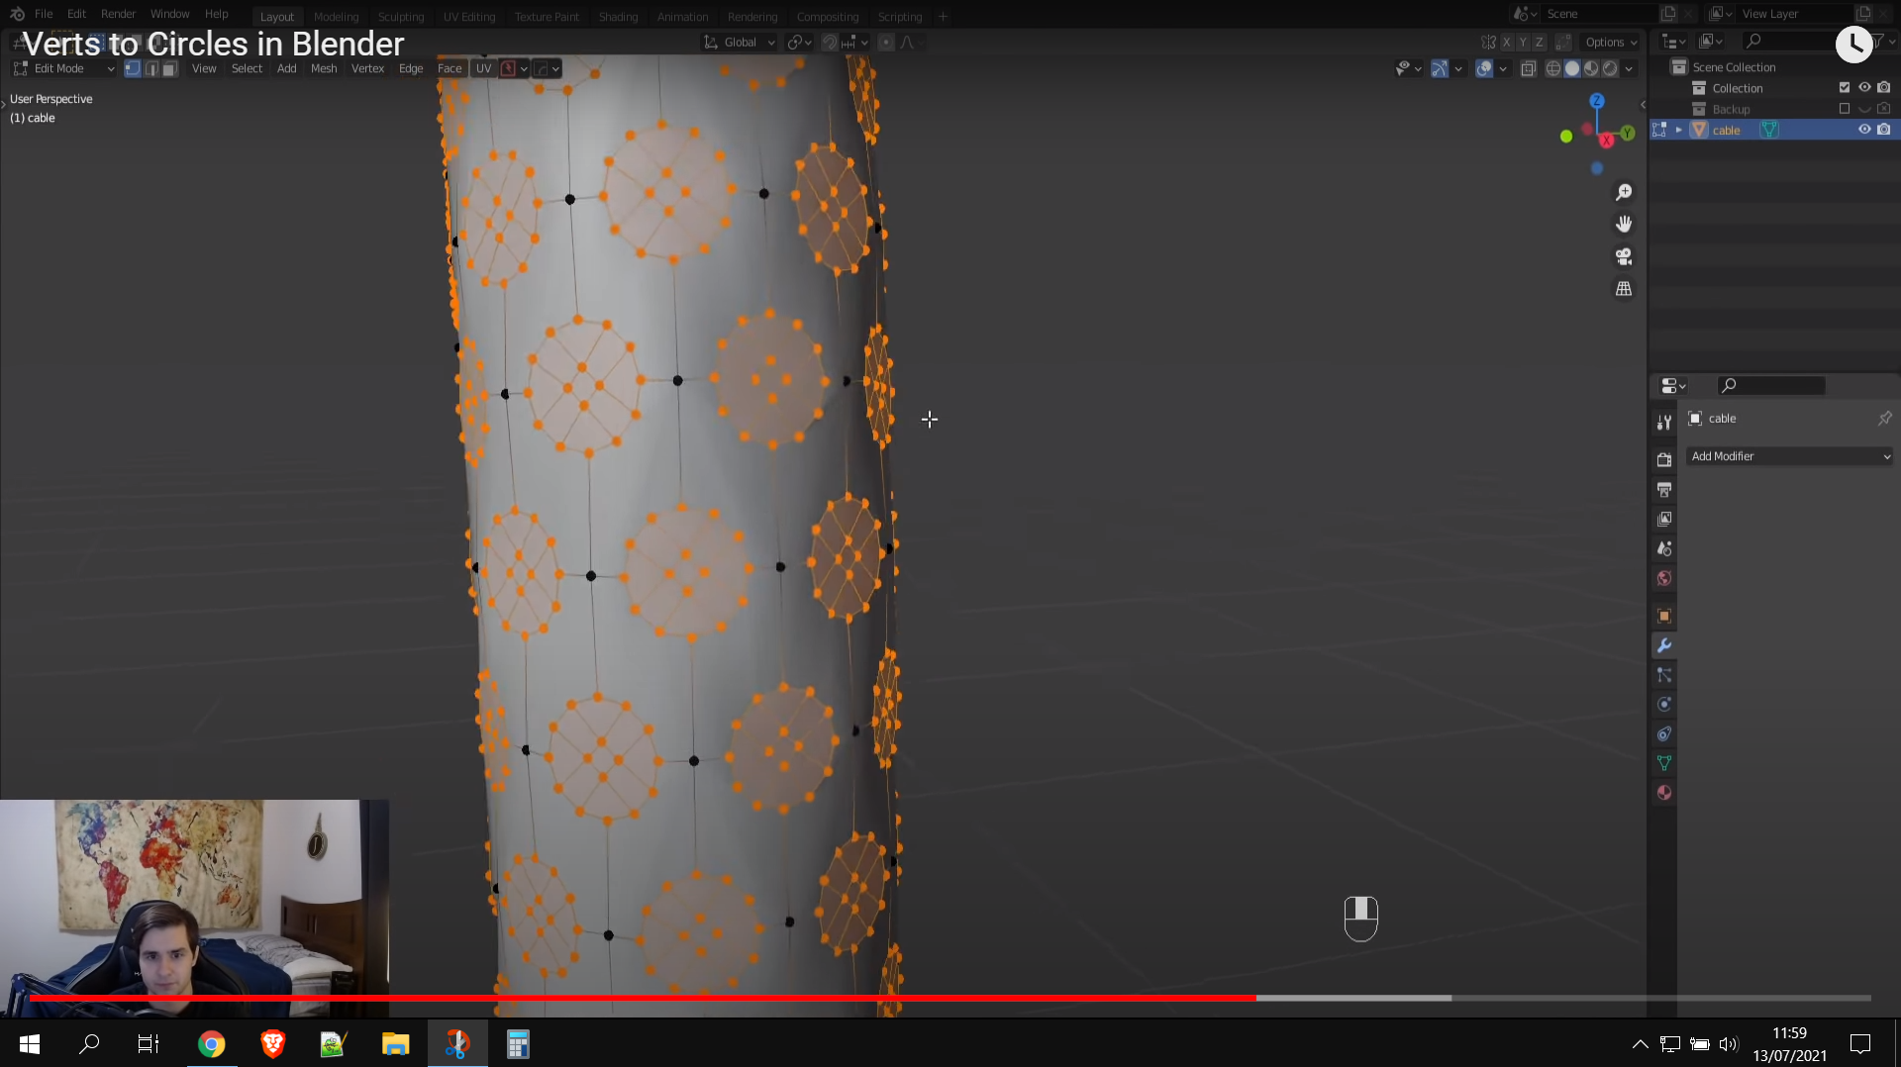The width and height of the screenshot is (1901, 1067).
Task: Toggle viewport overlays button
Action: (x=1484, y=68)
